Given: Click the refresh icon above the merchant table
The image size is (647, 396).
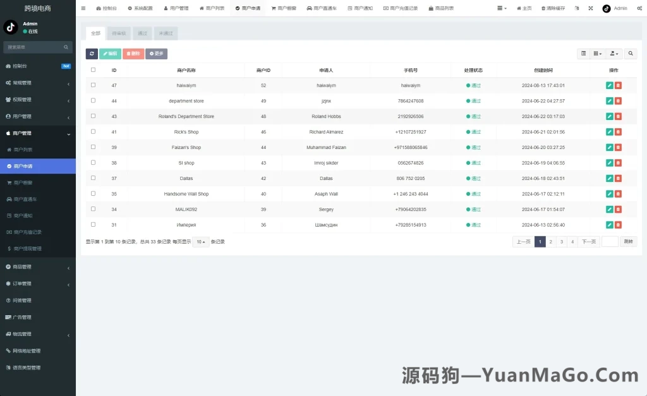Looking at the screenshot, I should pos(92,54).
